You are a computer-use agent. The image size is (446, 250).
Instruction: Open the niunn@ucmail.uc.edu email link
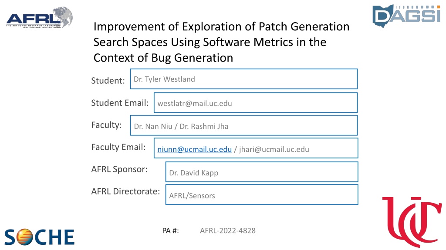tap(195, 149)
